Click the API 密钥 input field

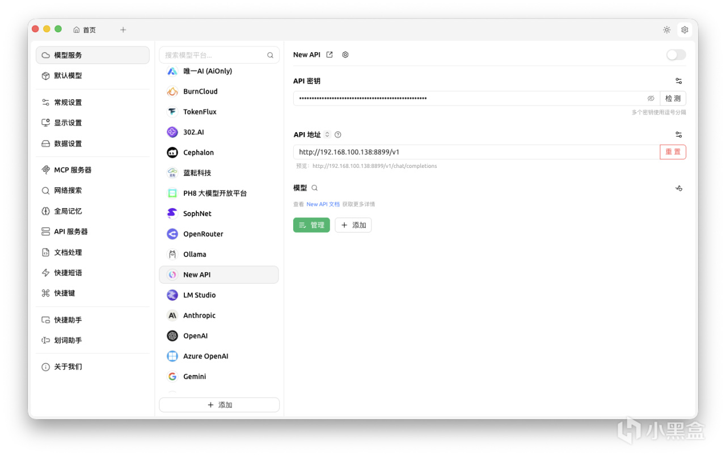pyautogui.click(x=476, y=99)
